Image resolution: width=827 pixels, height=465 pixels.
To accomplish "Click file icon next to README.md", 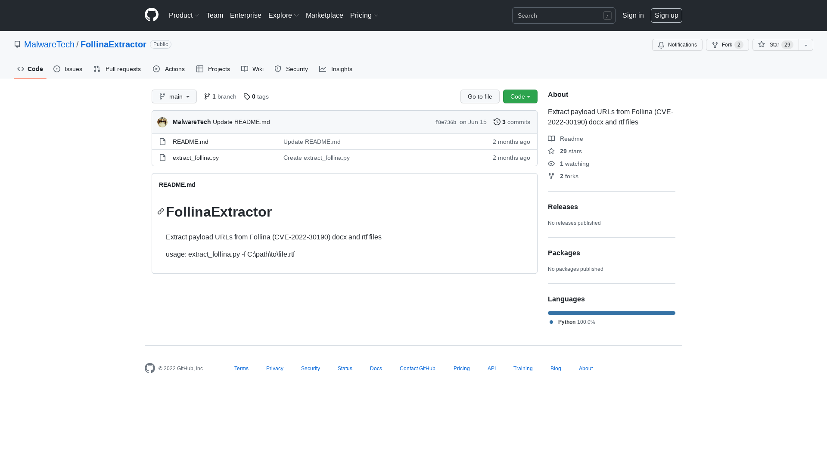I will point(162,142).
